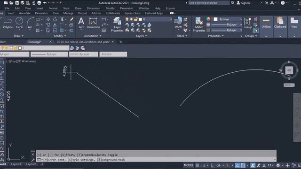Screen dimensions: 301x169
Task: Select the Scale tool in Modify panel
Action: 55,30
